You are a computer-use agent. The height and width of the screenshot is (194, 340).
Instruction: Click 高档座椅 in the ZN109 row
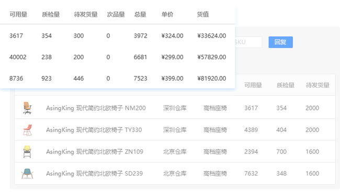[215, 152]
